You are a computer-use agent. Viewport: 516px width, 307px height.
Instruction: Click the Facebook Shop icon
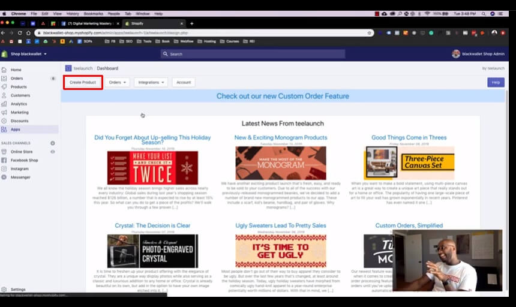pos(4,160)
